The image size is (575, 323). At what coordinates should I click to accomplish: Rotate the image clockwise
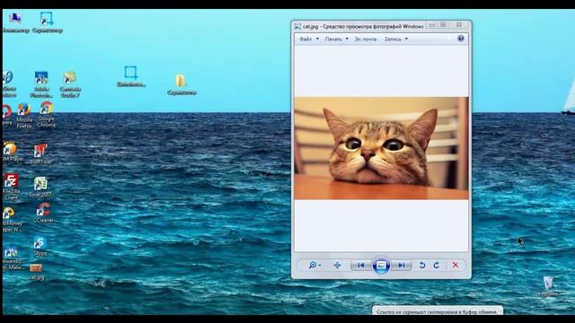[x=437, y=265]
